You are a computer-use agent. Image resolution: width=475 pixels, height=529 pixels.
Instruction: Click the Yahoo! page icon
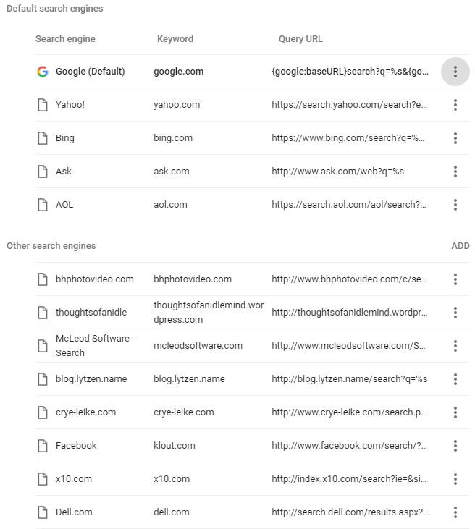[43, 105]
